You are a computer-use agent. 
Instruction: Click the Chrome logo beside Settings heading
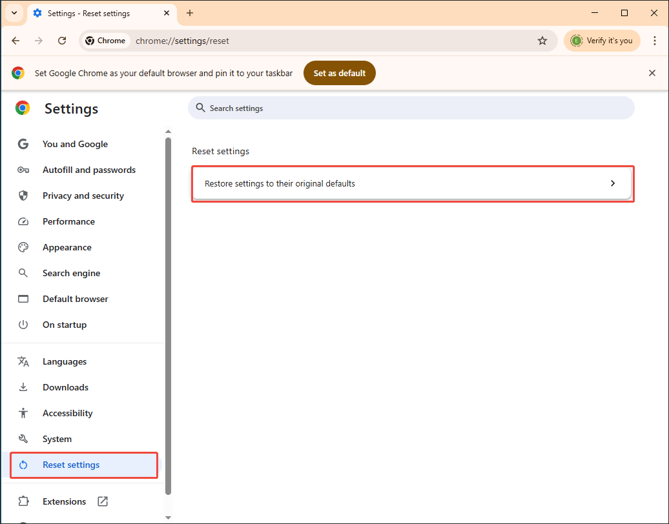click(x=23, y=108)
